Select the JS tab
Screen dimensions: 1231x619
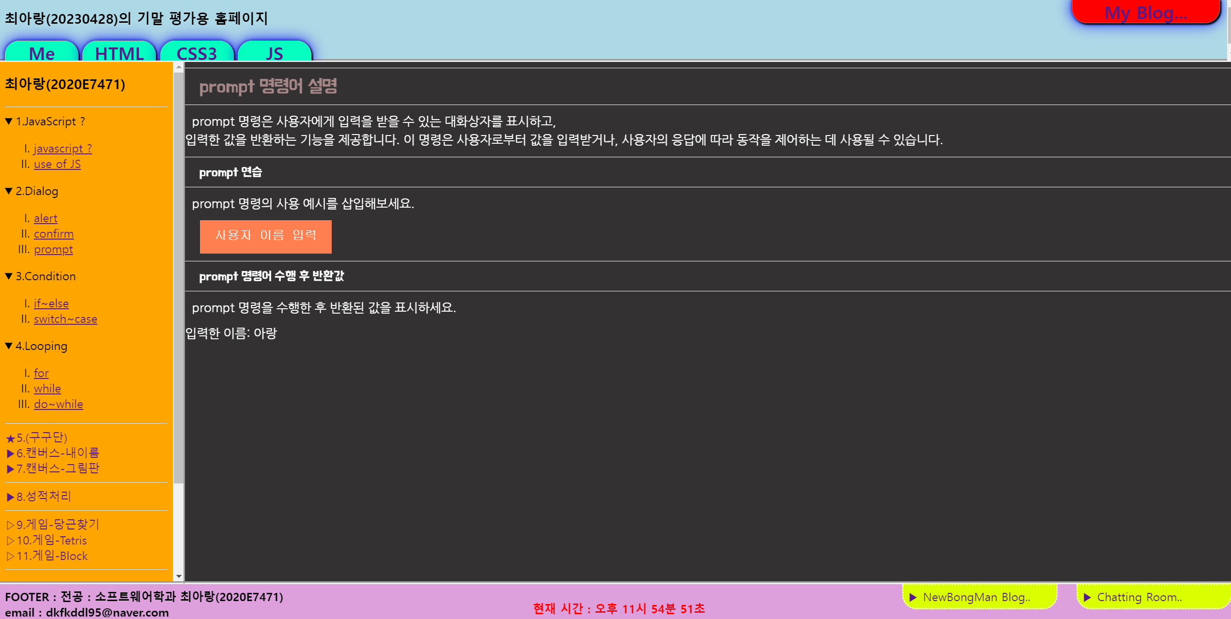click(x=274, y=53)
